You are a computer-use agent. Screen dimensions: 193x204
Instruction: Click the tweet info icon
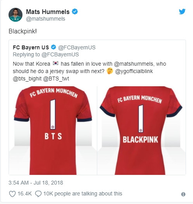point(183,194)
